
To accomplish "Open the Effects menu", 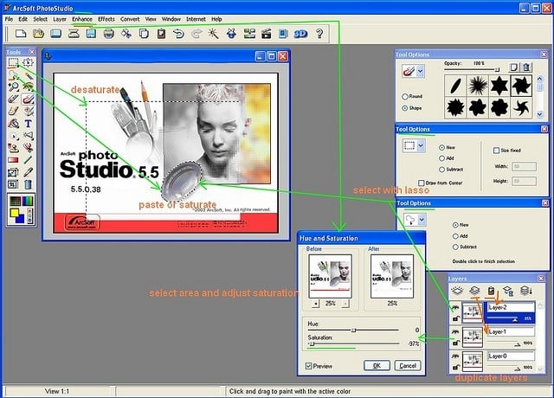I will point(106,19).
